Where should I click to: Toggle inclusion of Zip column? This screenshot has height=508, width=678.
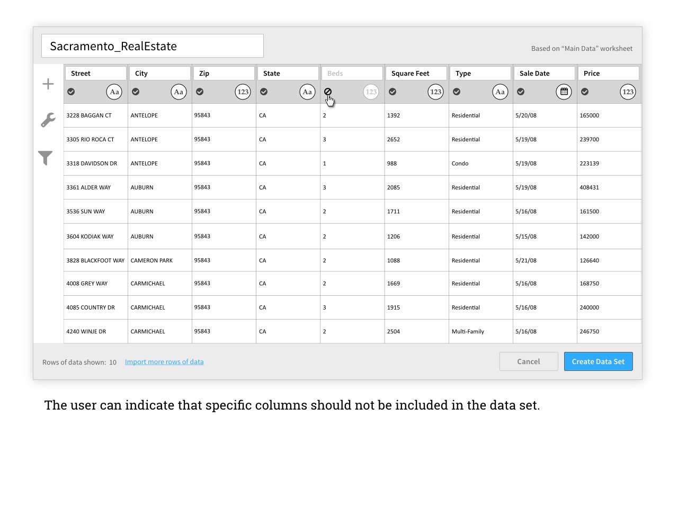point(200,92)
